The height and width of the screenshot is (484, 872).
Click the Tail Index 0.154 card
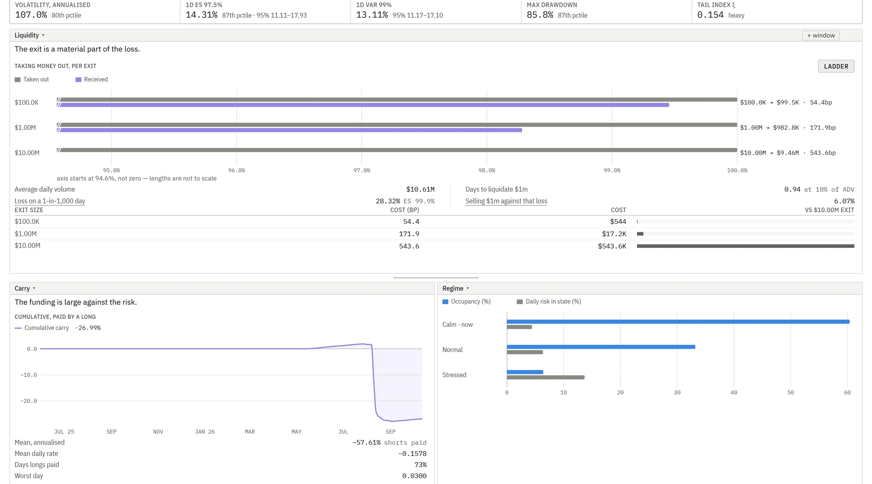(777, 11)
